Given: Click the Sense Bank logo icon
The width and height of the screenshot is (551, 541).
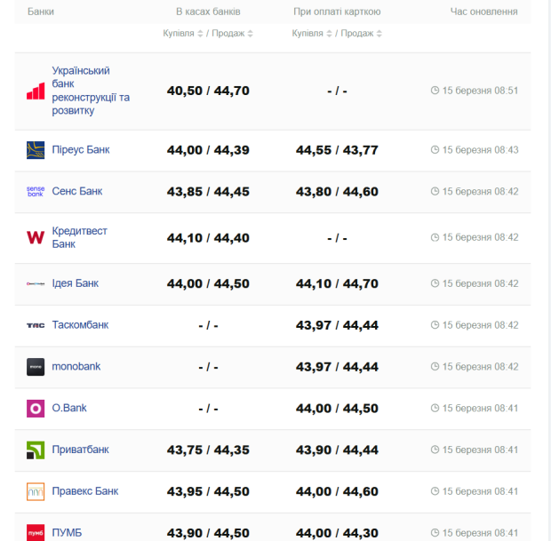Looking at the screenshot, I should [x=36, y=192].
